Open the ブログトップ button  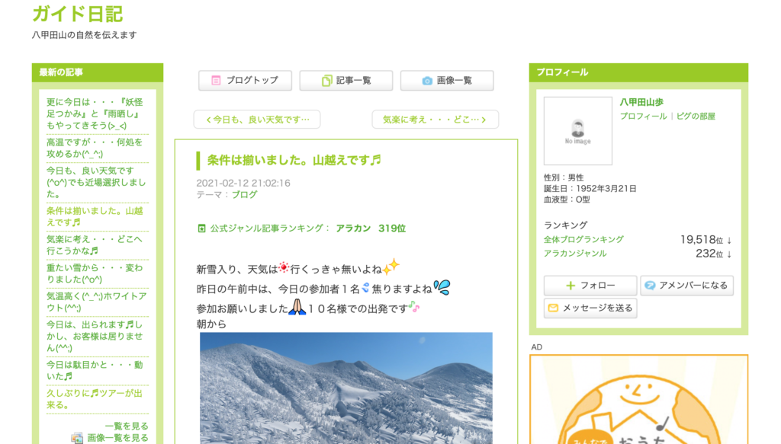tap(245, 81)
